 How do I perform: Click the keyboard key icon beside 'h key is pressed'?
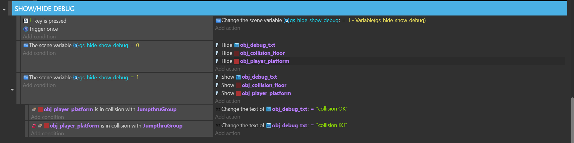point(26,21)
